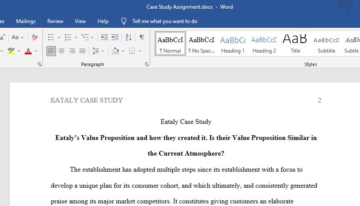This screenshot has width=360, height=206.
Task: Apply bullet list formatting
Action: (x=51, y=37)
